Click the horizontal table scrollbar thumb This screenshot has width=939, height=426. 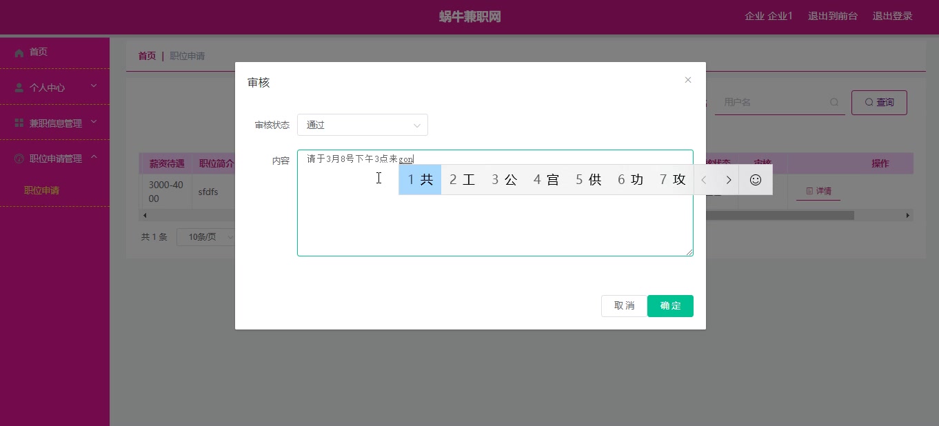pos(779,216)
